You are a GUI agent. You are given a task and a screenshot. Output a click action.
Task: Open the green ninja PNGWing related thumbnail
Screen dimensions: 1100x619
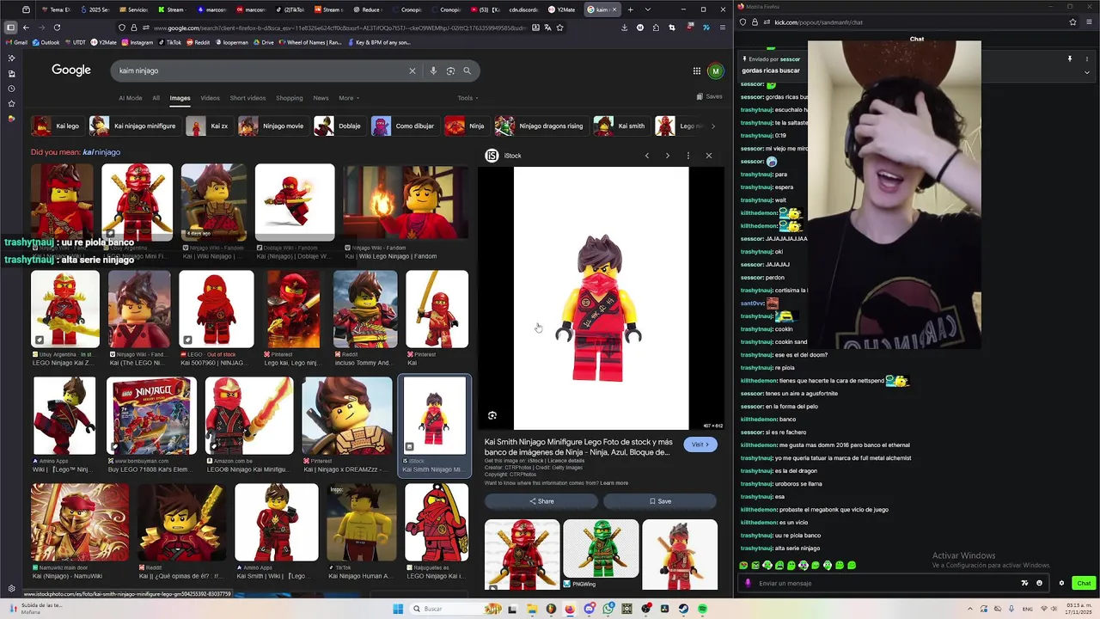point(601,549)
